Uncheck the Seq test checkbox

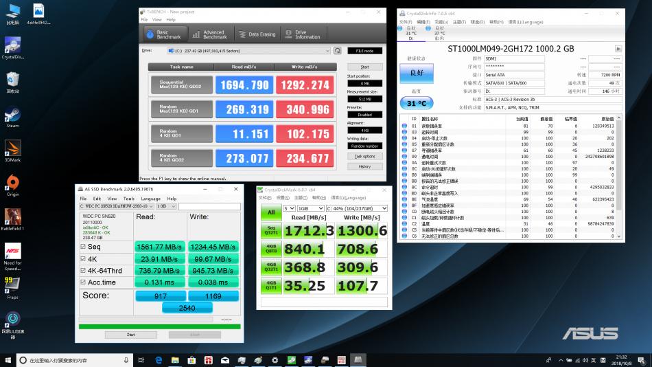pos(83,247)
